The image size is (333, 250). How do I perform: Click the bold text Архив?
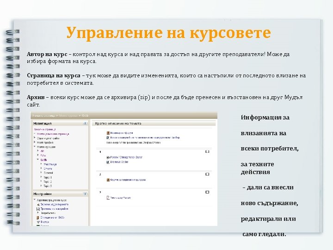click(x=36, y=97)
